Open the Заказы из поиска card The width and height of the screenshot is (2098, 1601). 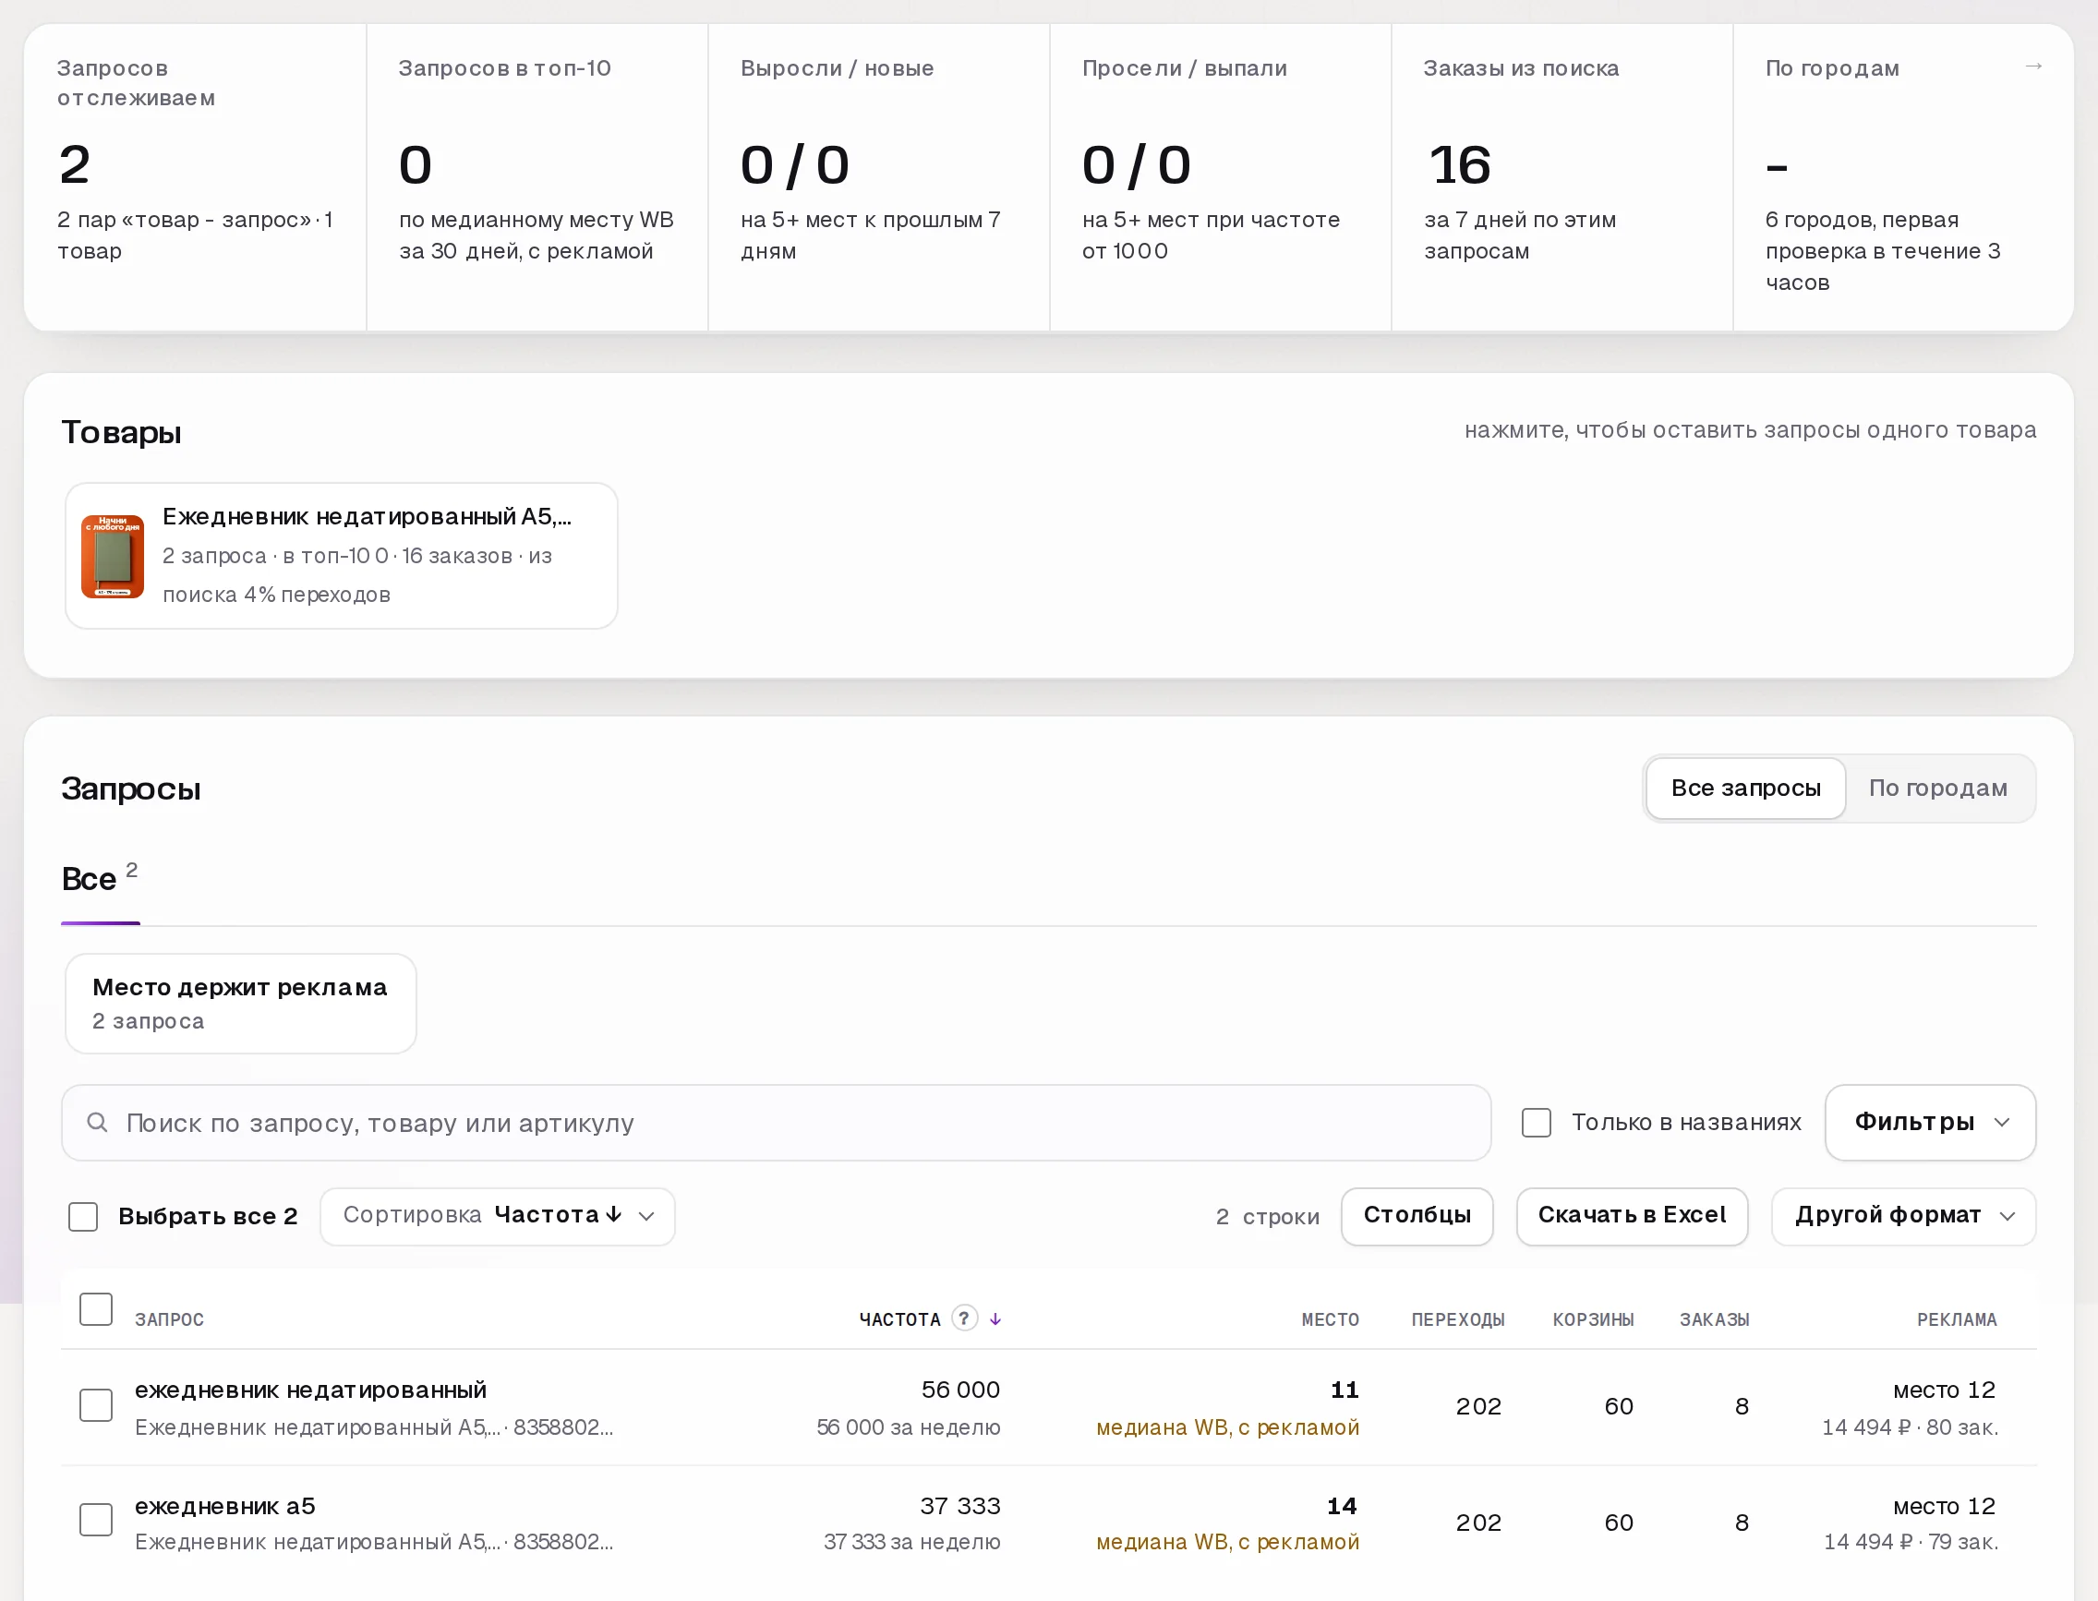pos(1561,178)
